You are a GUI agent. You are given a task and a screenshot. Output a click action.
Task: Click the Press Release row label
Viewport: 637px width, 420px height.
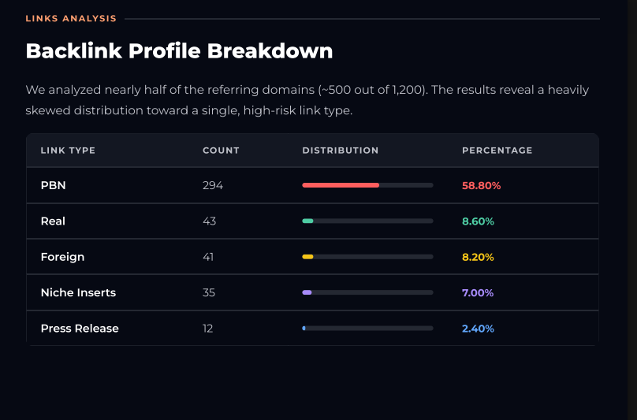point(80,329)
